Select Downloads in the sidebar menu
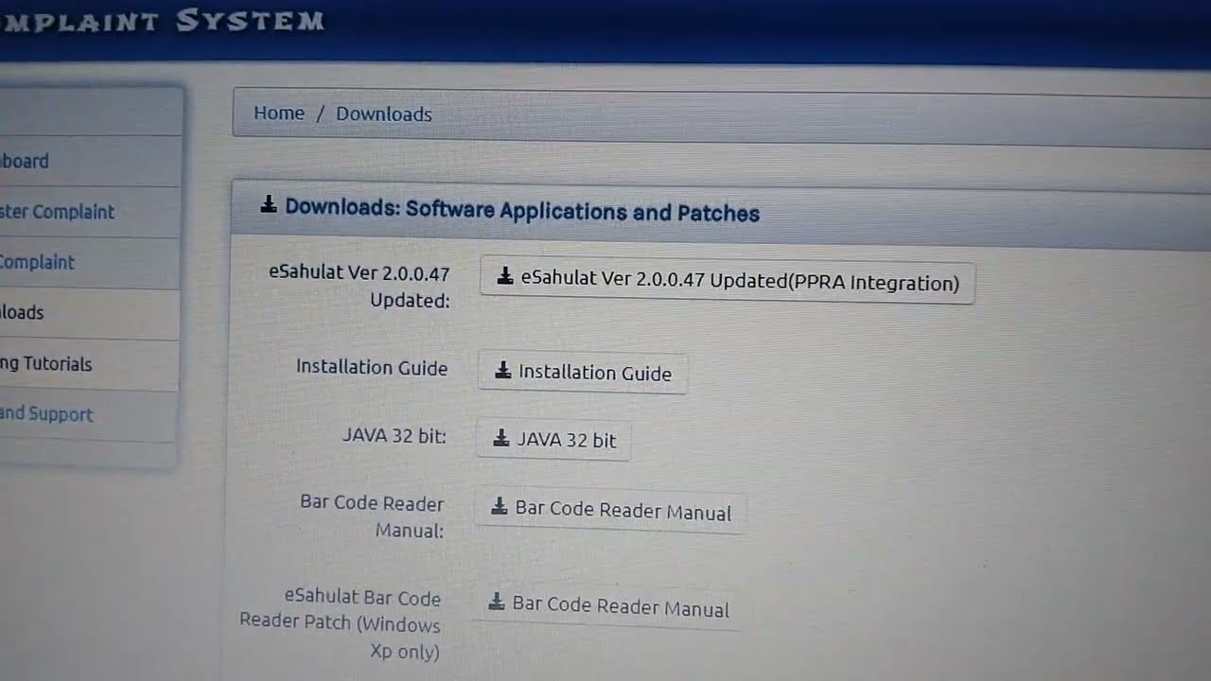The height and width of the screenshot is (681, 1211). [89, 313]
